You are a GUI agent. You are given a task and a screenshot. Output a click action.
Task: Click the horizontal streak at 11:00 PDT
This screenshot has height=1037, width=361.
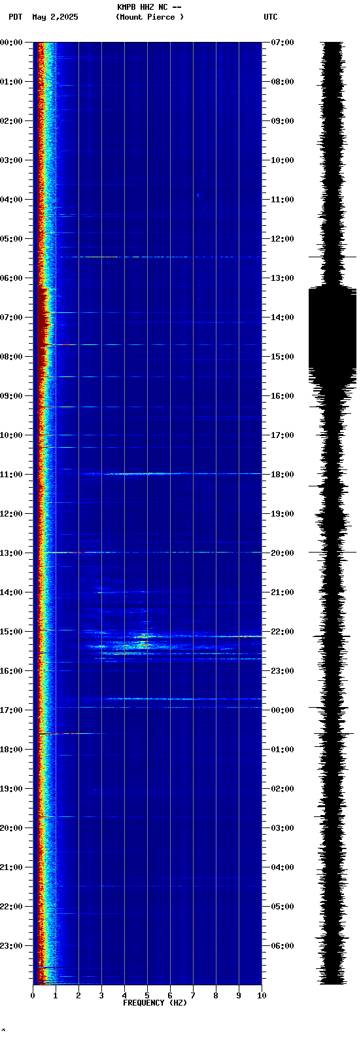(170, 473)
